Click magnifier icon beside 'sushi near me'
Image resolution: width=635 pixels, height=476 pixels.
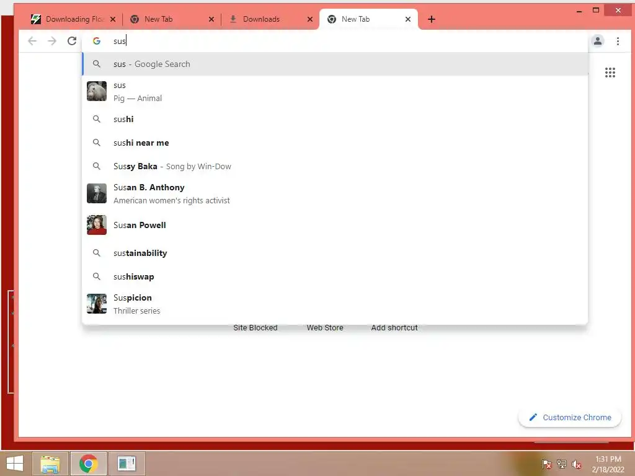click(x=96, y=143)
